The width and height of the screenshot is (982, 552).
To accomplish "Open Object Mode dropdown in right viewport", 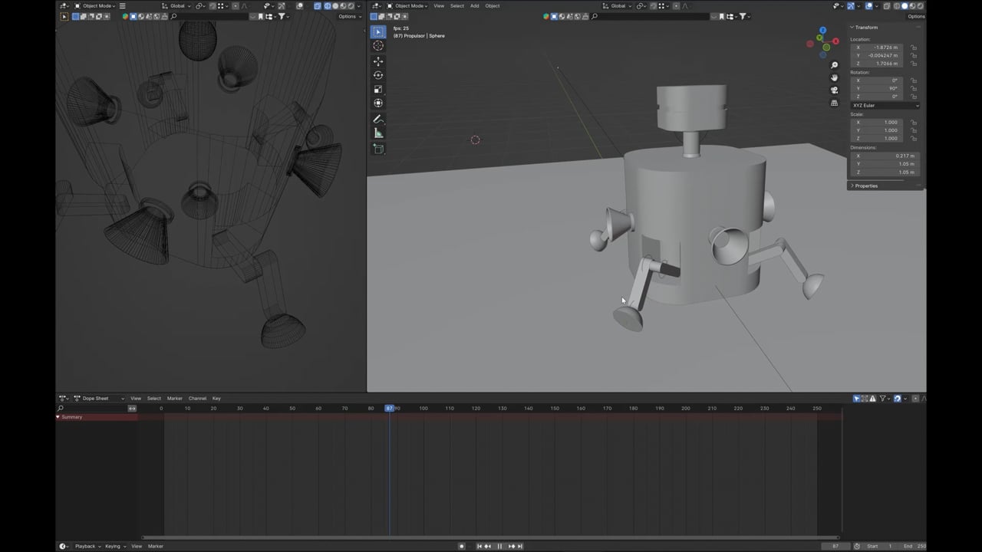I will 410,6.
